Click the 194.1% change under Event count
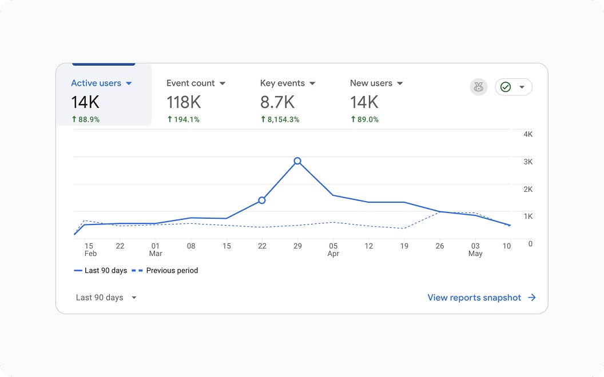Viewport: 604px width, 377px height. [x=184, y=119]
